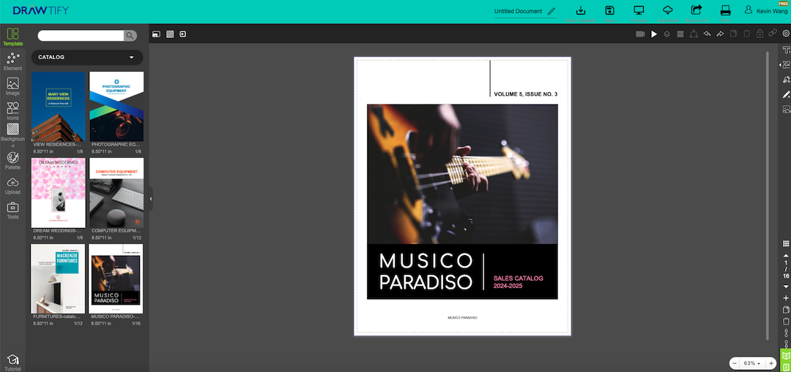Click the import arrow box icon
Image resolution: width=791 pixels, height=372 pixels.
point(182,34)
